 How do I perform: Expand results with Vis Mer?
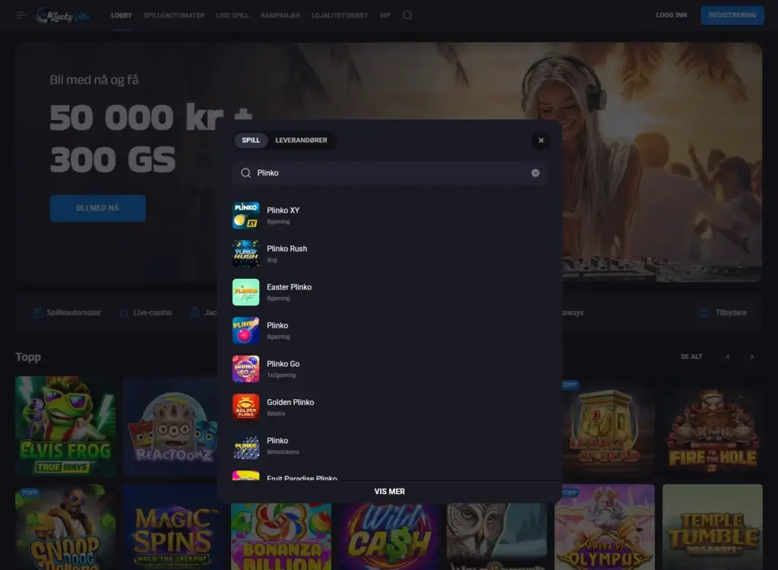pyautogui.click(x=389, y=492)
